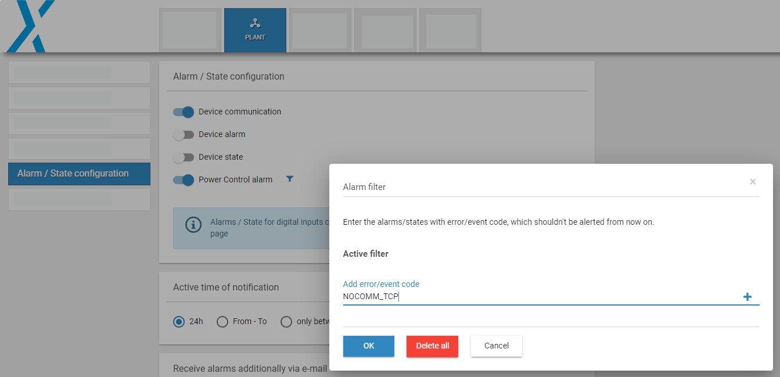Choose the From - To time option
The height and width of the screenshot is (377, 780).
coord(222,321)
